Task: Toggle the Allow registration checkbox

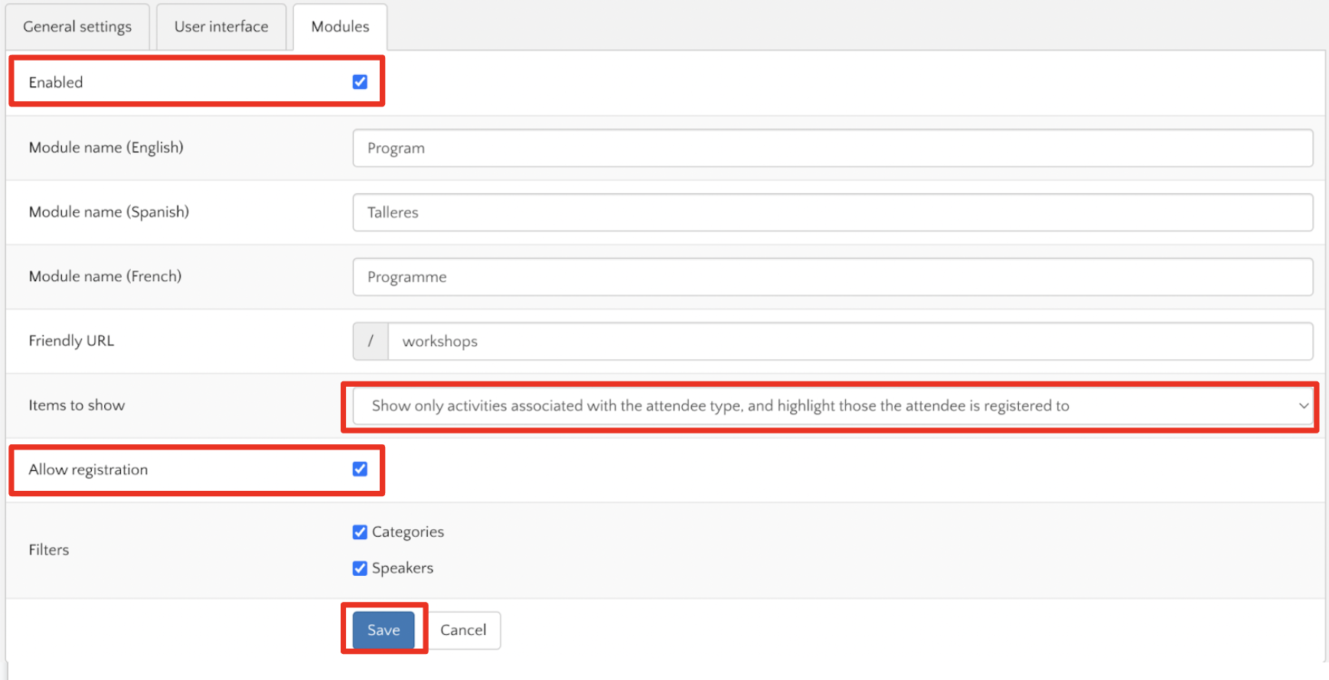Action: (360, 469)
